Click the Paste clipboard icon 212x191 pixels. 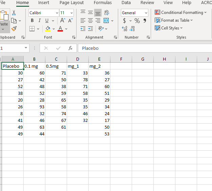(x=4, y=15)
